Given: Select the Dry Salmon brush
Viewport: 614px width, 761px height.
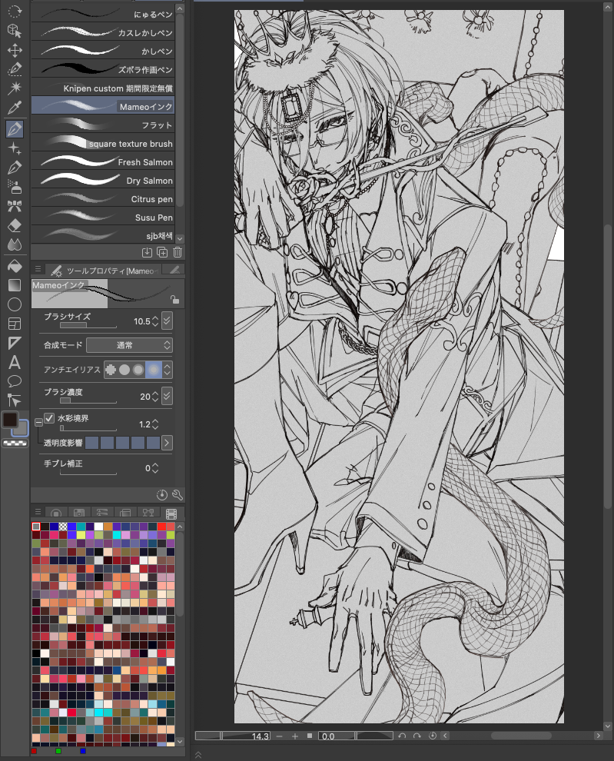Looking at the screenshot, I should 103,180.
